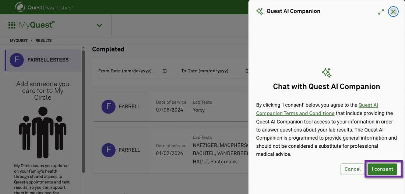Click the 'Chat with Quest AI Companion' heading

coord(327,87)
